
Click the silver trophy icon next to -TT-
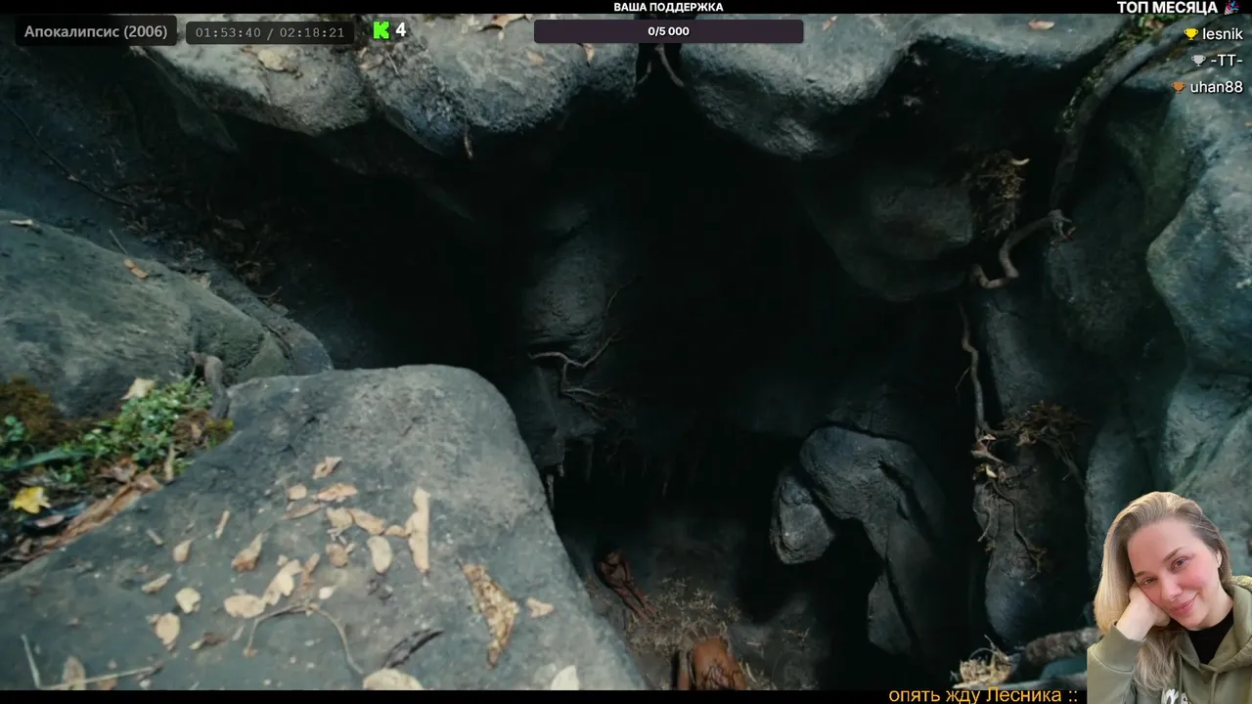pos(1197,61)
